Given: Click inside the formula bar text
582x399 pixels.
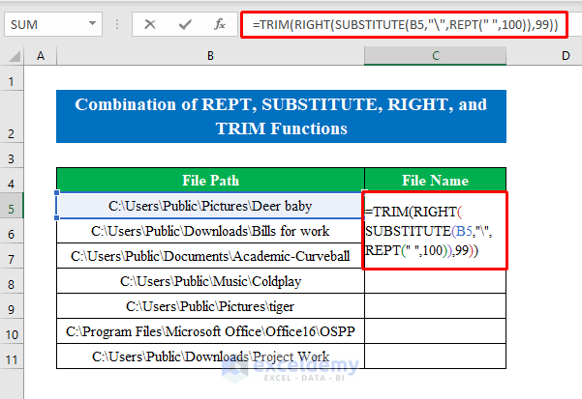Looking at the screenshot, I should pyautogui.click(x=405, y=24).
